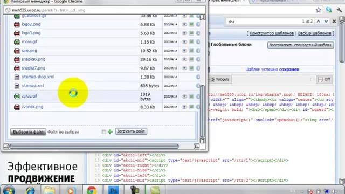Click the eye icon in shapka6.png row
Image resolution: width=345 pixels, height=194 pixels.
point(184,59)
